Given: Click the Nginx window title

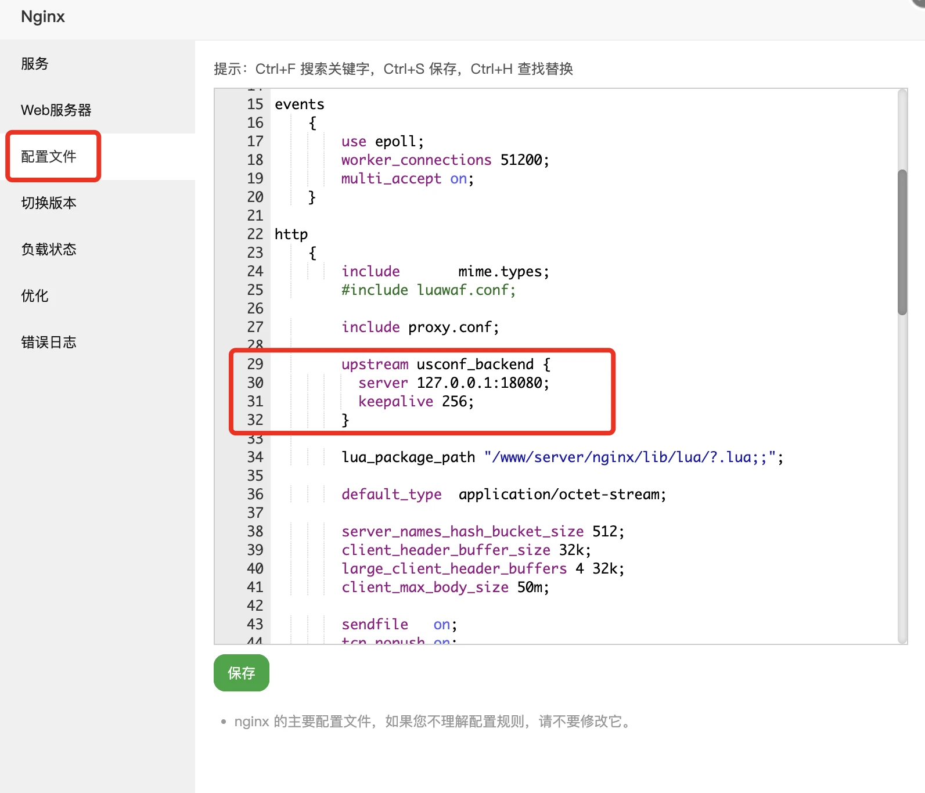Looking at the screenshot, I should [43, 16].
